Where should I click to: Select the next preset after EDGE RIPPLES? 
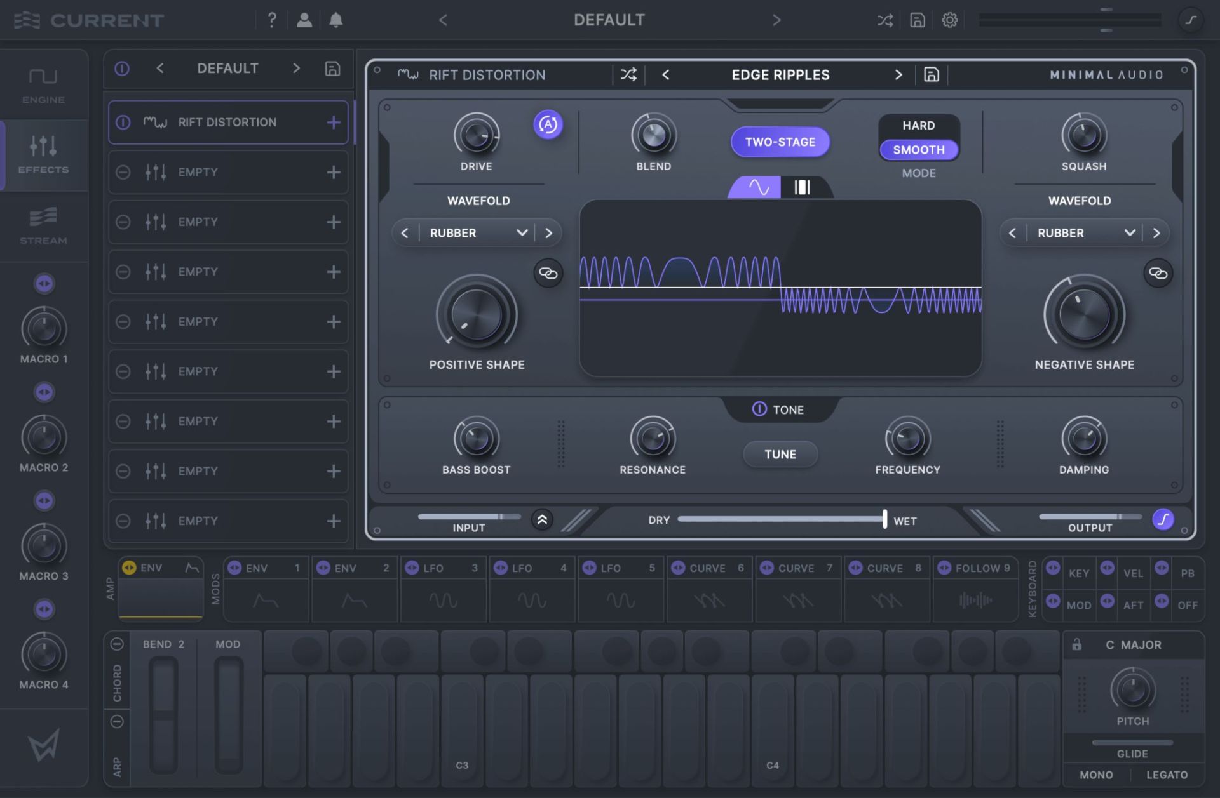click(898, 75)
